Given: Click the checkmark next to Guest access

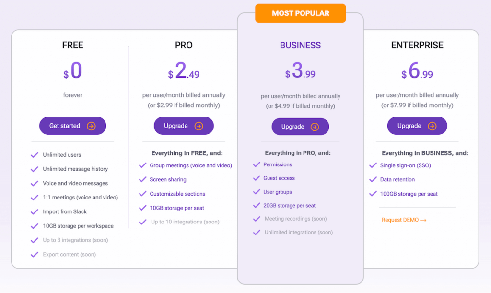Looking at the screenshot, I should 257,178.
